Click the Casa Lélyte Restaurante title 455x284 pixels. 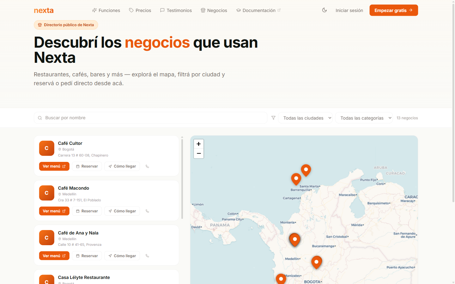pos(84,277)
